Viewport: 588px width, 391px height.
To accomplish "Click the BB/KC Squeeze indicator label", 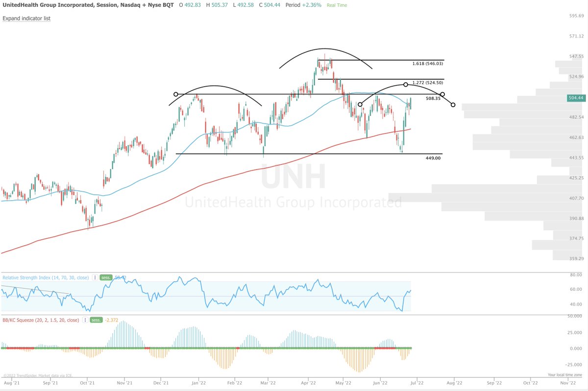I will (41, 320).
